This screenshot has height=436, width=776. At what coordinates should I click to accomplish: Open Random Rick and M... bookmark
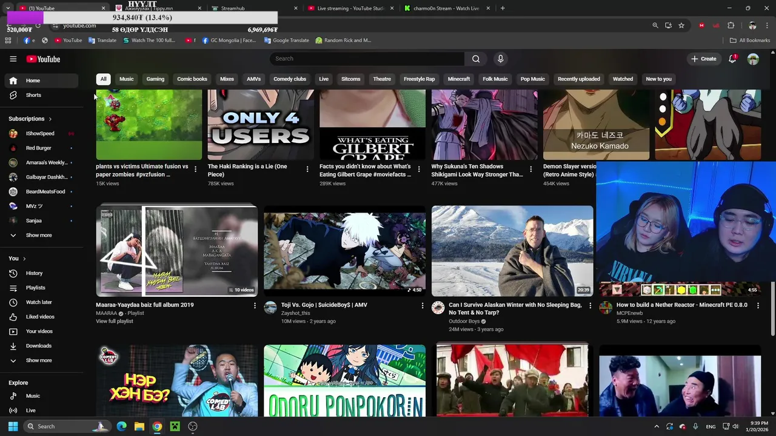point(343,41)
